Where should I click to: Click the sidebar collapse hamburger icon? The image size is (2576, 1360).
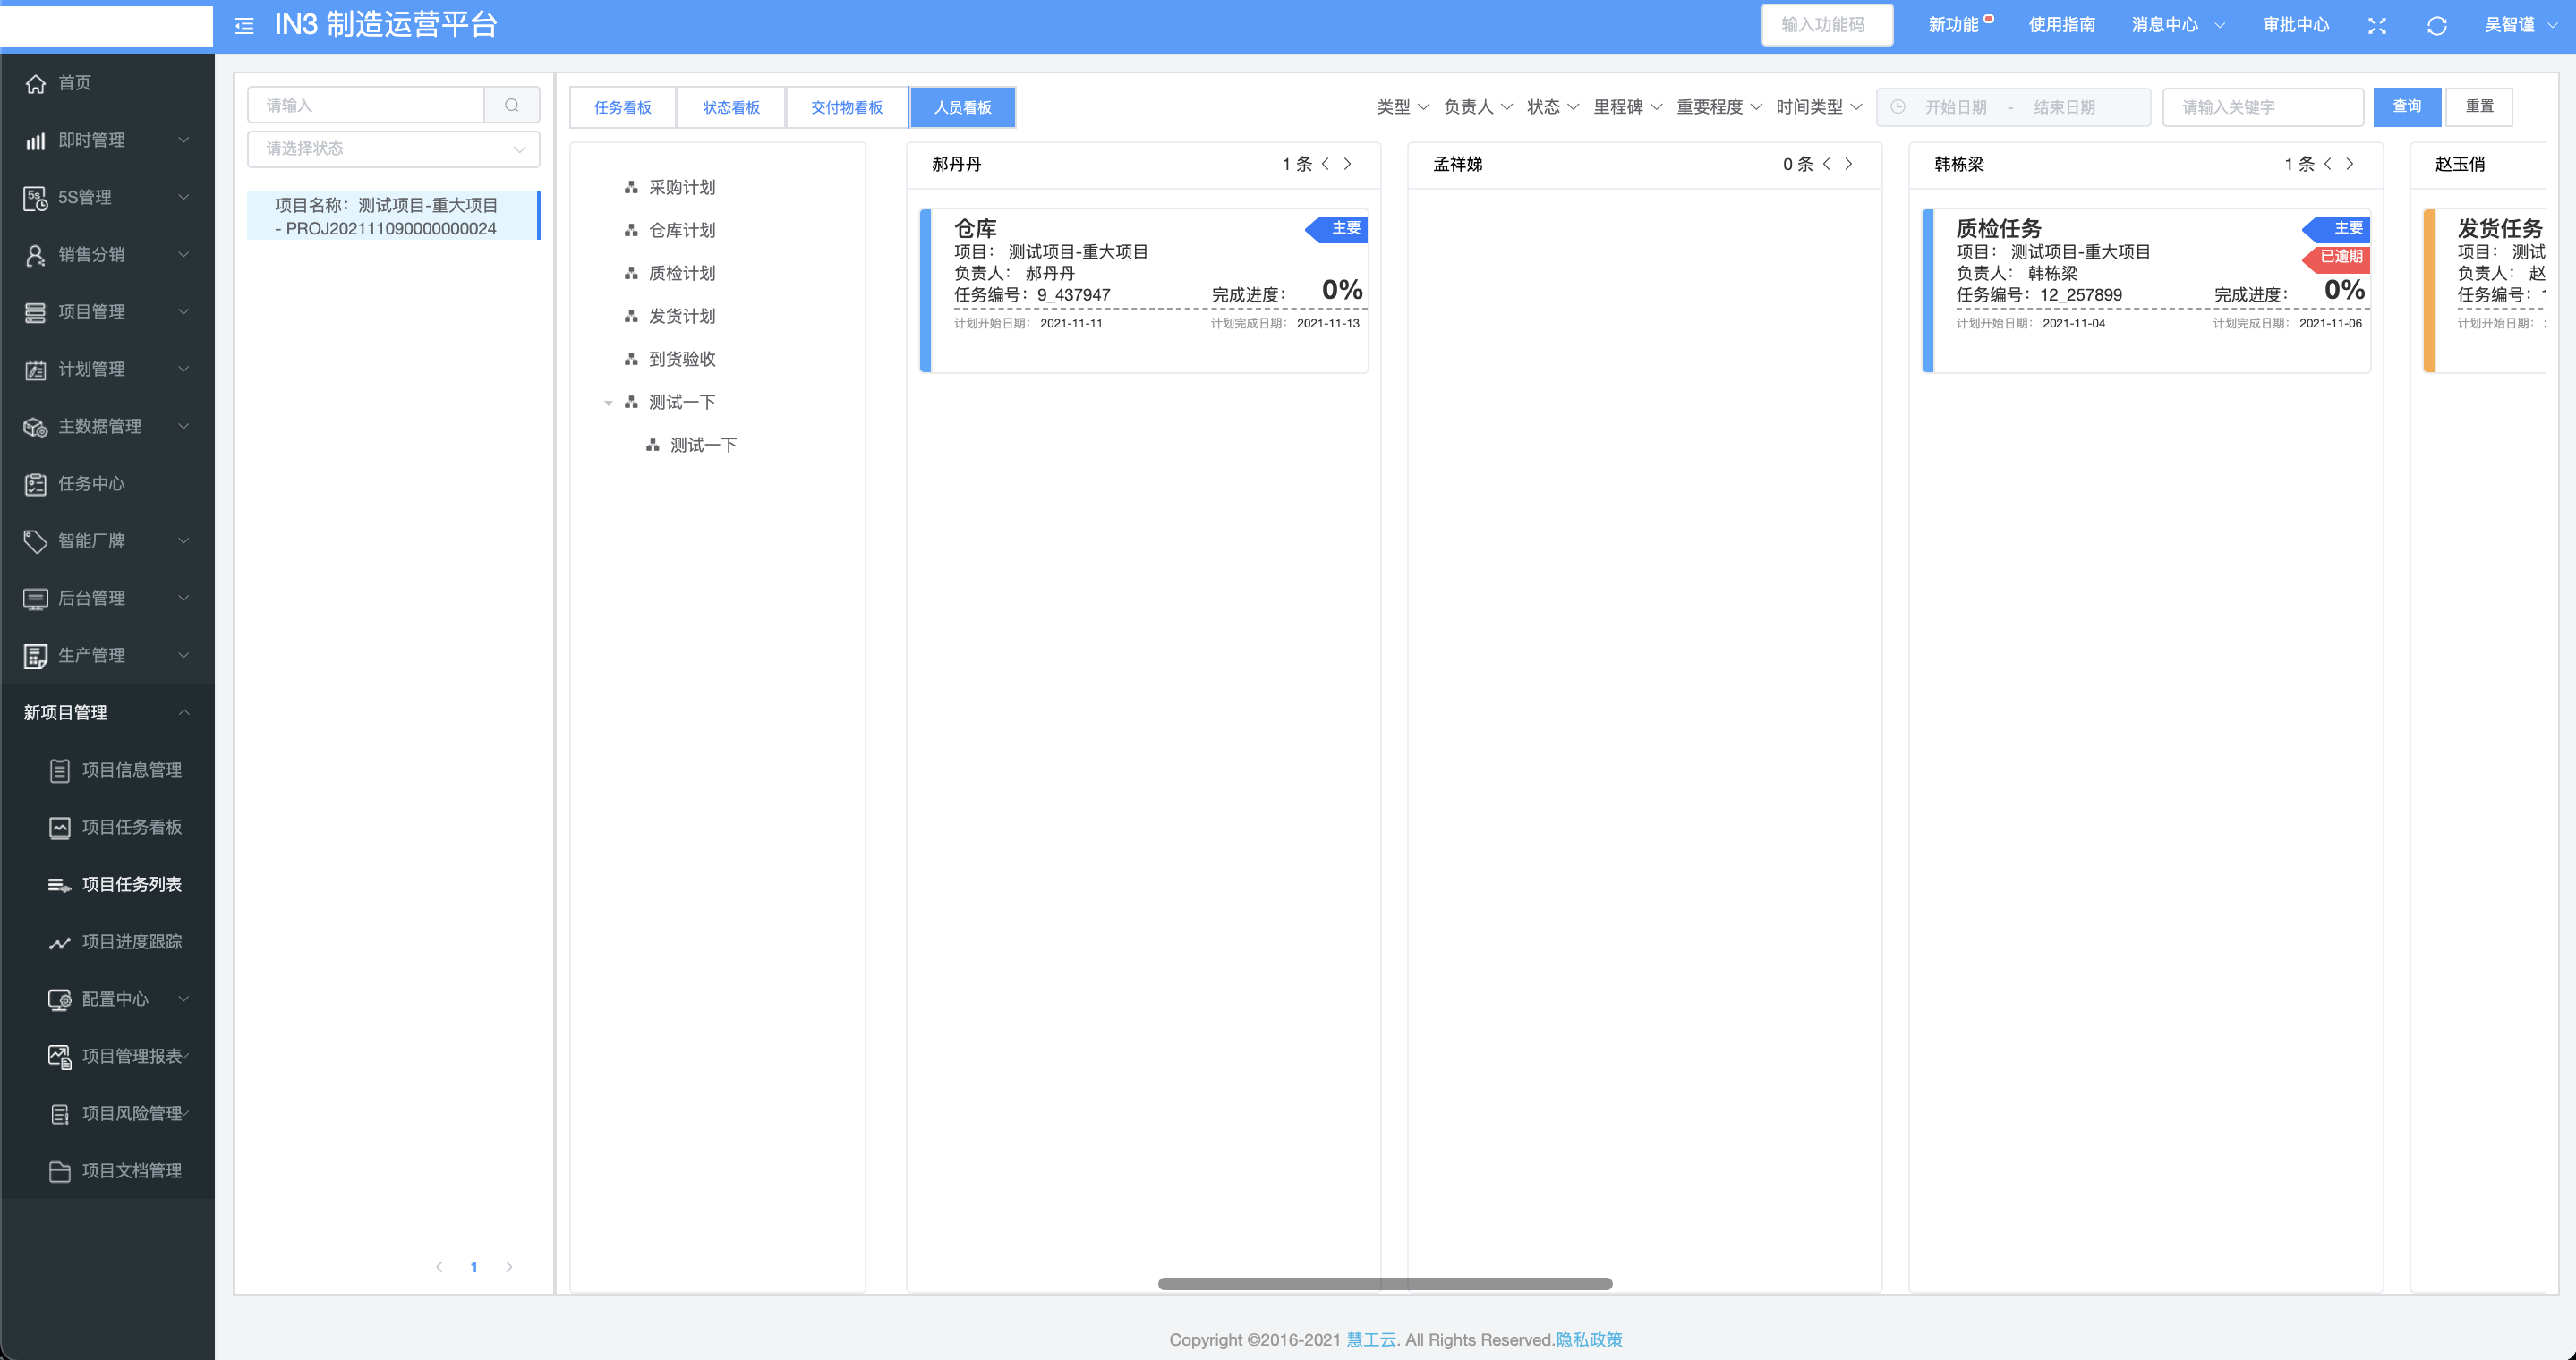click(x=244, y=26)
